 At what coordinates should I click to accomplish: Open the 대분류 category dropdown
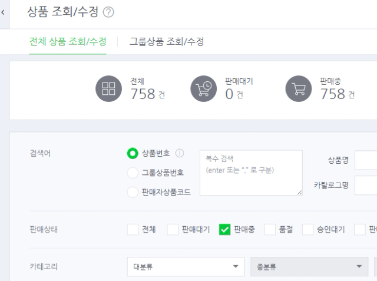pos(186,267)
